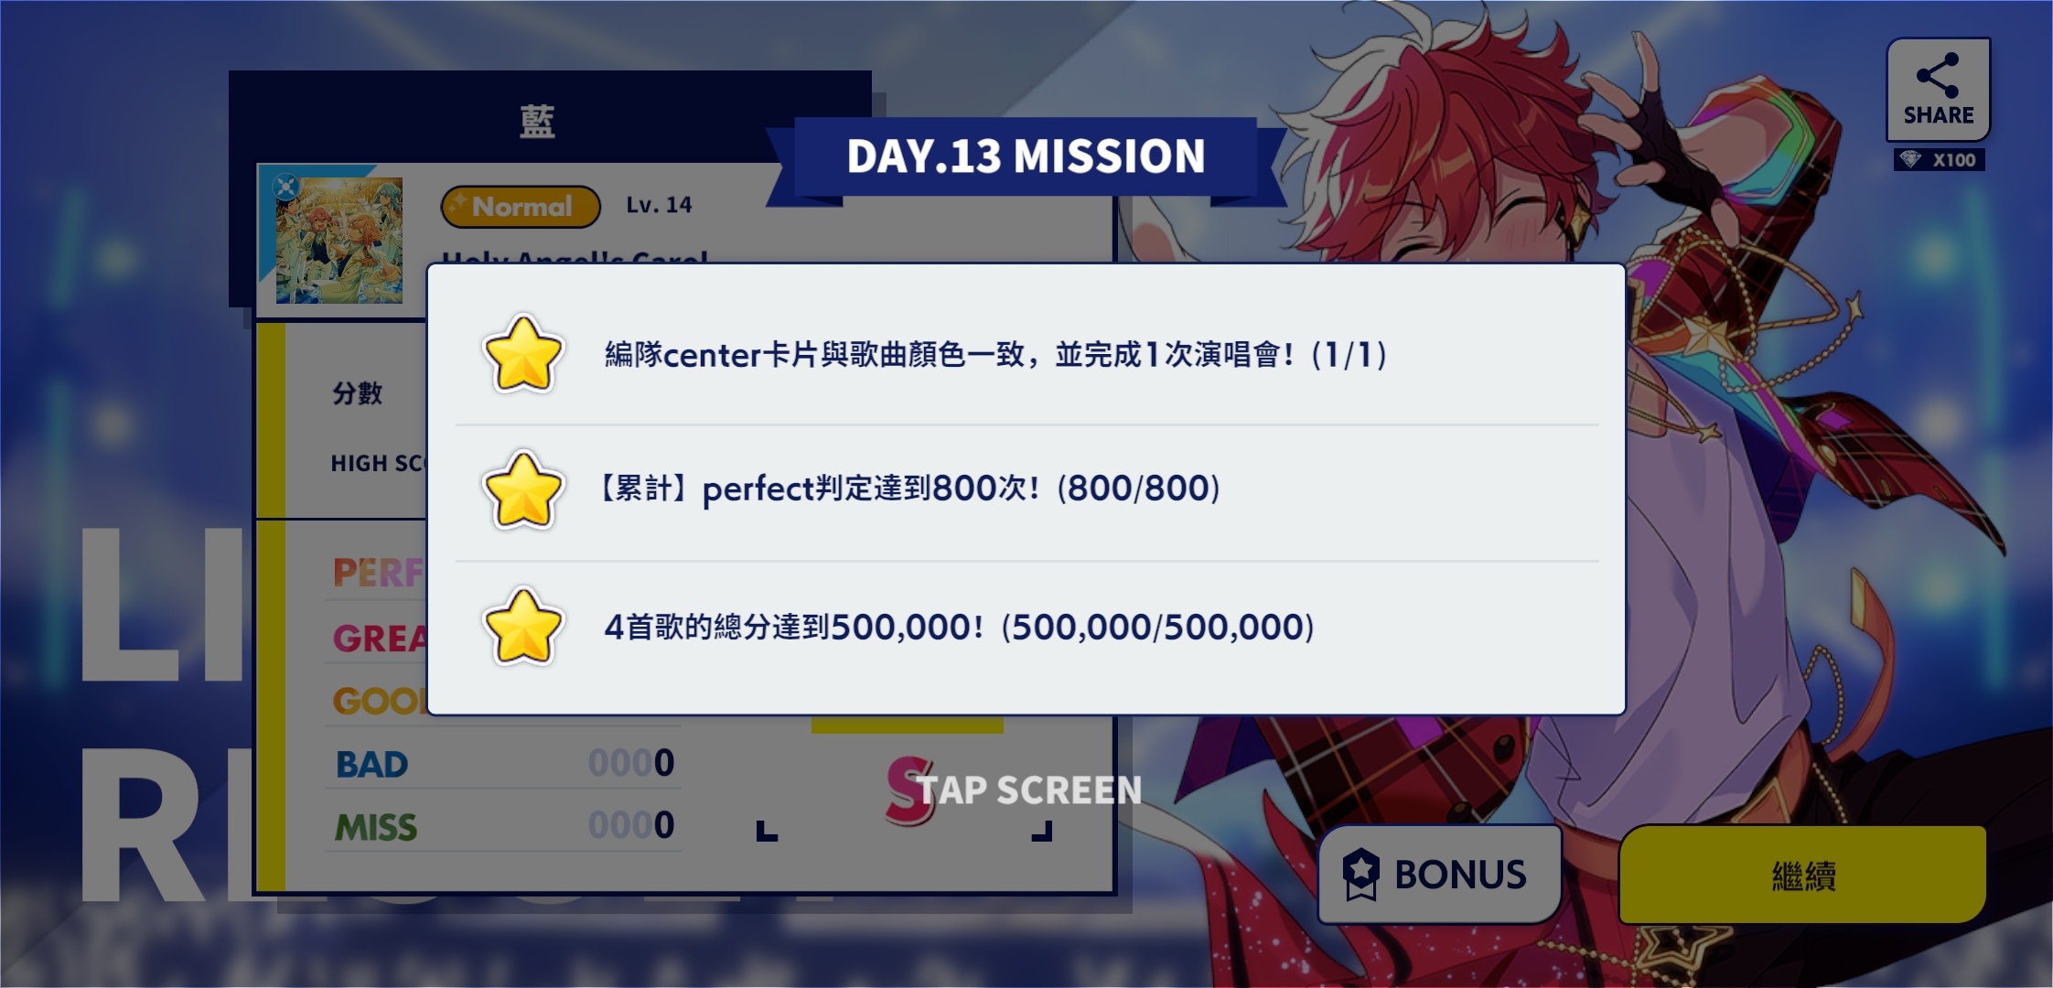Click star next to 500,000 score mission
This screenshot has height=988, width=2053.
pos(522,627)
